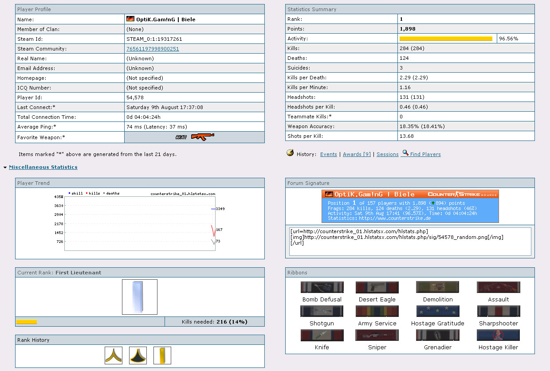Screen dimensions: 550x371
Task: Click the Grenadier ribbon icon
Action: [x=437, y=335]
